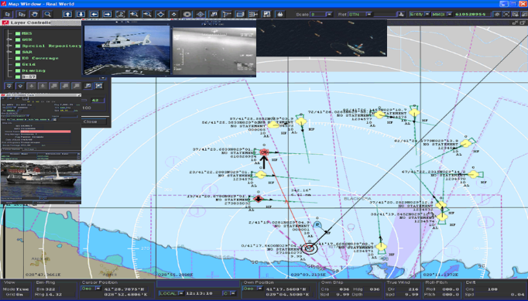Image resolution: width=528 pixels, height=301 pixels.
Task: Click the helicopter photo thumbnail
Action: (x=127, y=50)
